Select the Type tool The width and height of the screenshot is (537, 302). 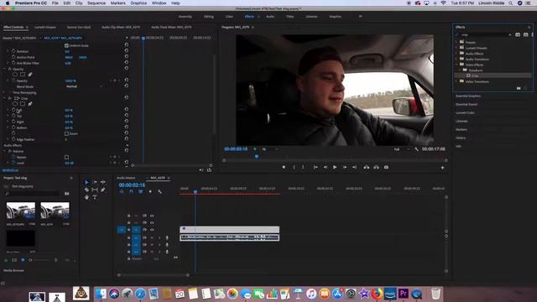[95, 197]
